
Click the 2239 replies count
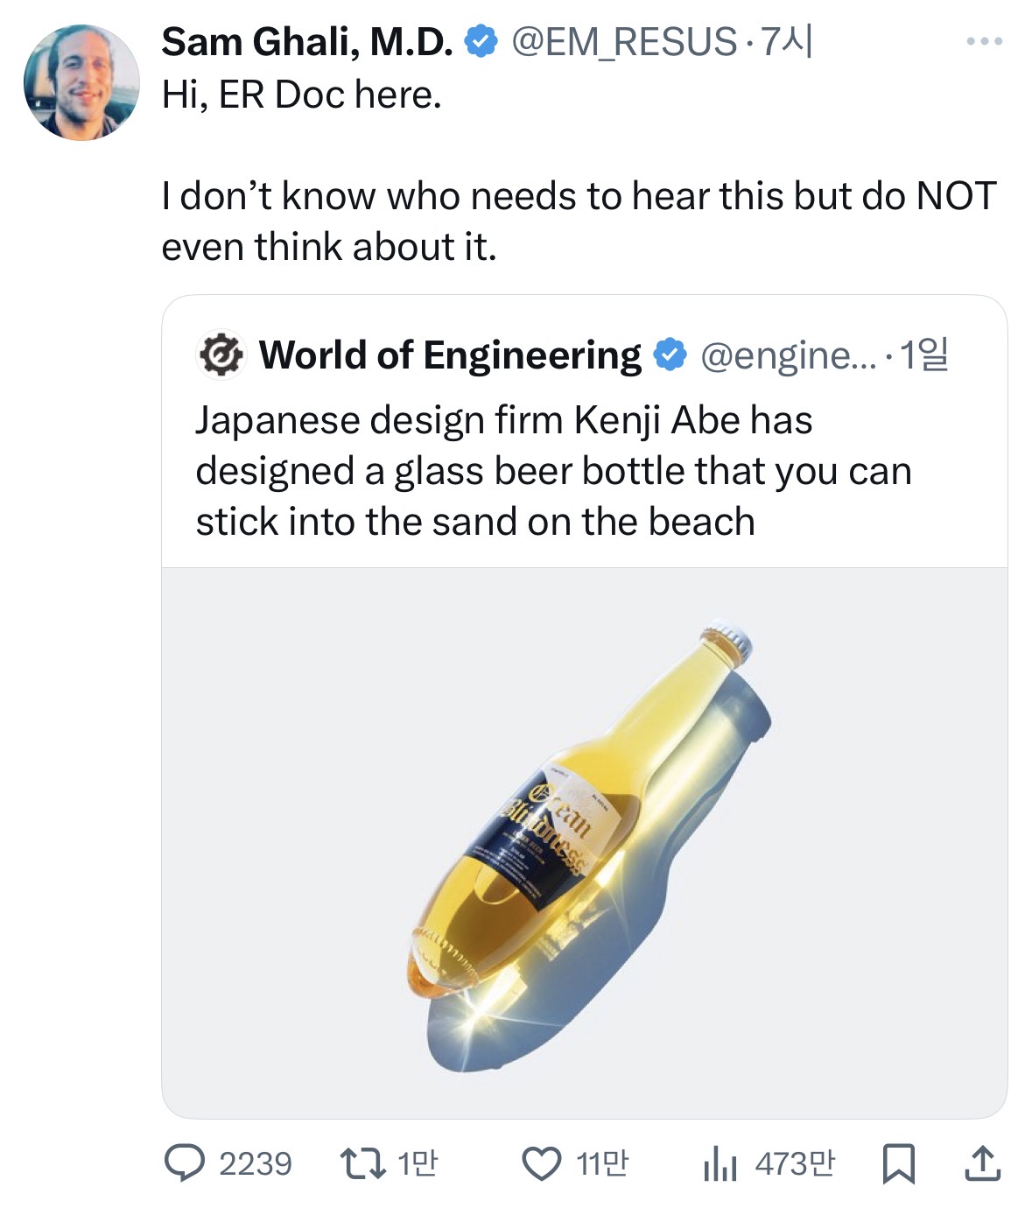(x=255, y=1163)
